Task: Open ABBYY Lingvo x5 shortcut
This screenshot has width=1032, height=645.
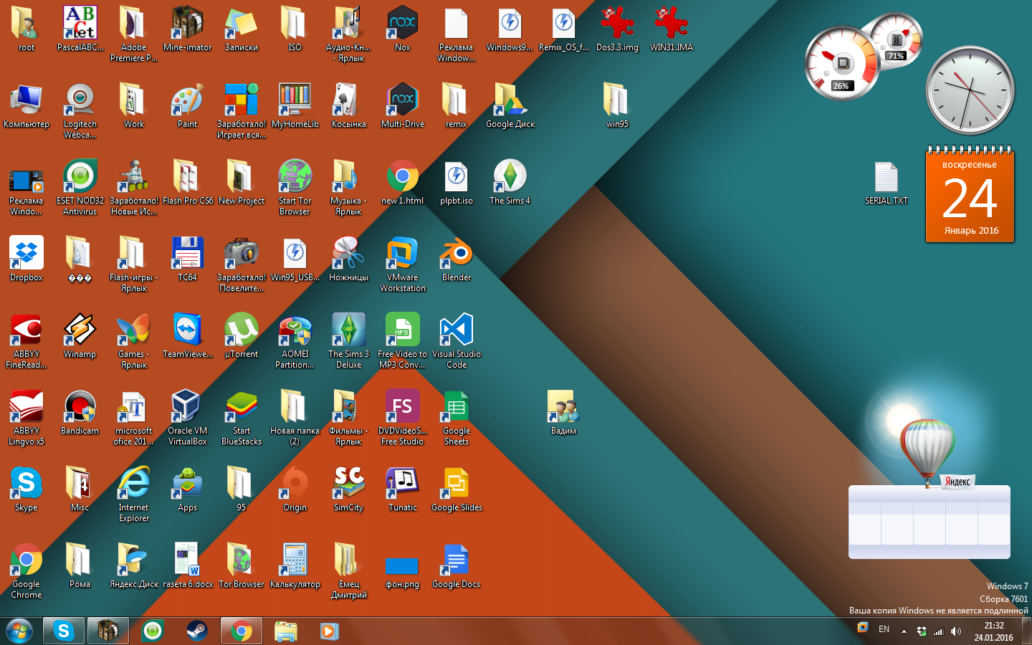Action: pos(27,417)
